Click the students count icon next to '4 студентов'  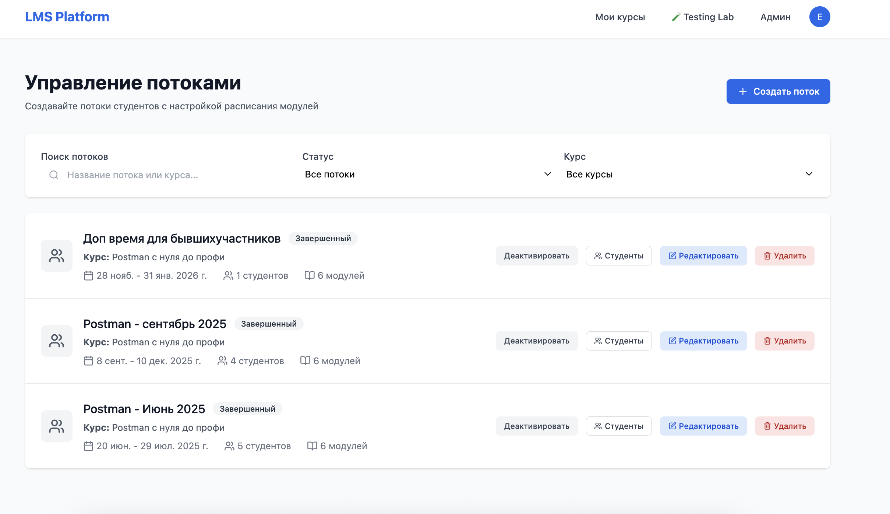222,361
